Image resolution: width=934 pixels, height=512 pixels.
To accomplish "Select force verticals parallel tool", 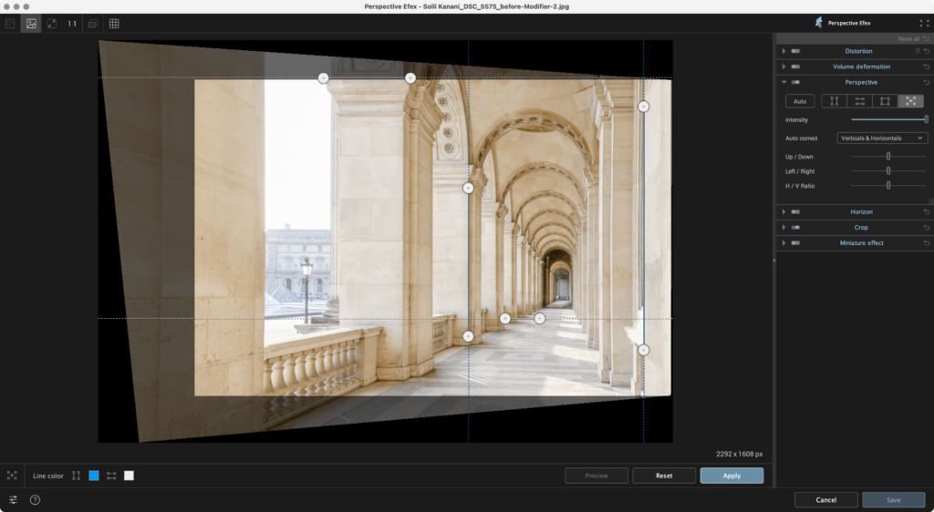I will (834, 101).
